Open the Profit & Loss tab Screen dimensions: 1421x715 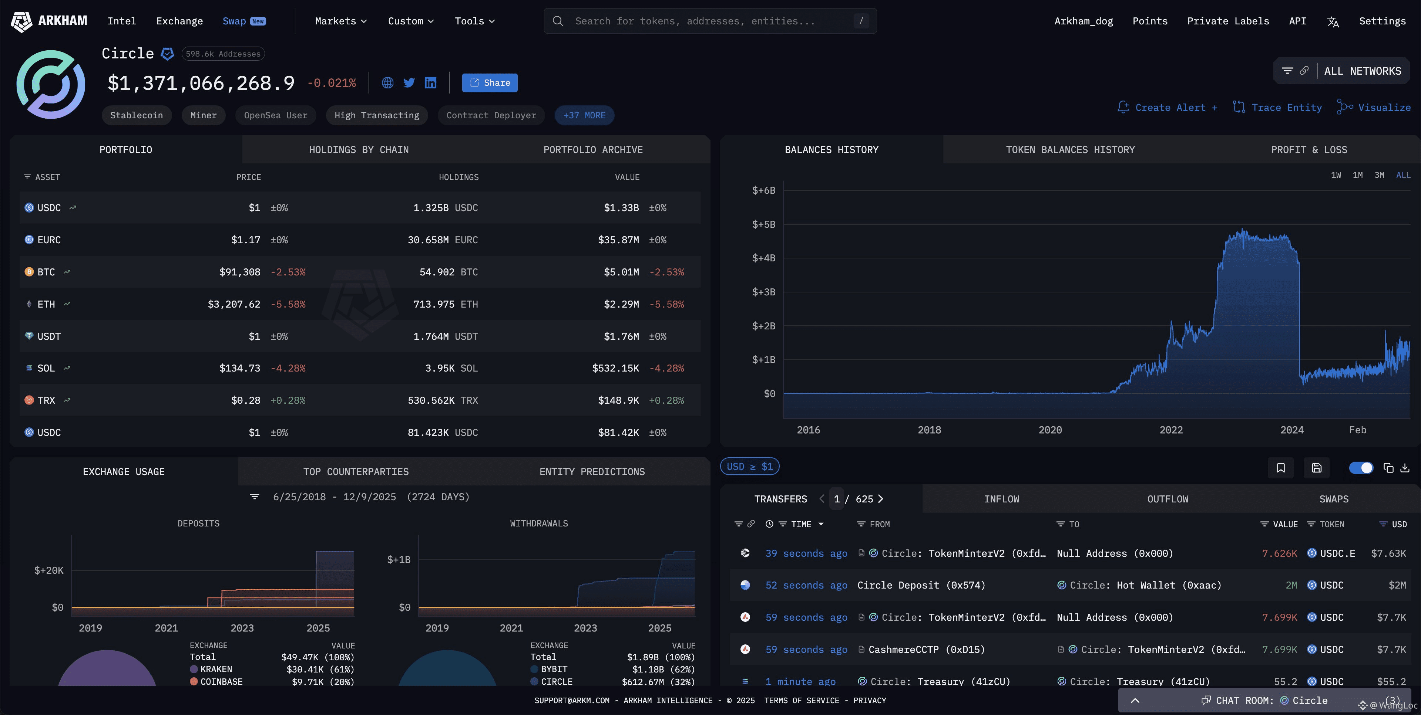pos(1309,149)
